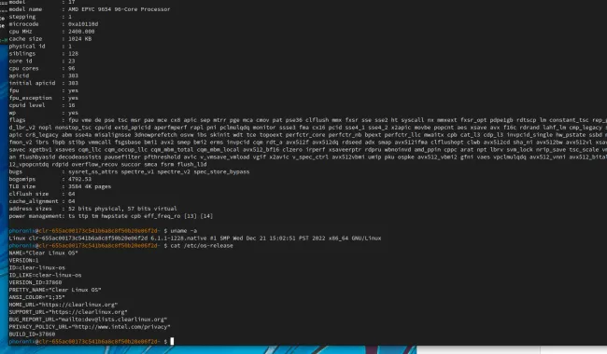The image size is (607, 354).
Task: Click the 'cache size' 1024 KB line
Action: 50,38
